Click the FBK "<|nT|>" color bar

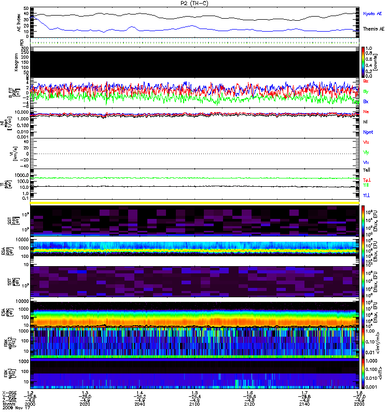pos(363,374)
